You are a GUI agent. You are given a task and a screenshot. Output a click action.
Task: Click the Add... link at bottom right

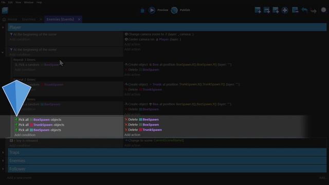(x=322, y=178)
